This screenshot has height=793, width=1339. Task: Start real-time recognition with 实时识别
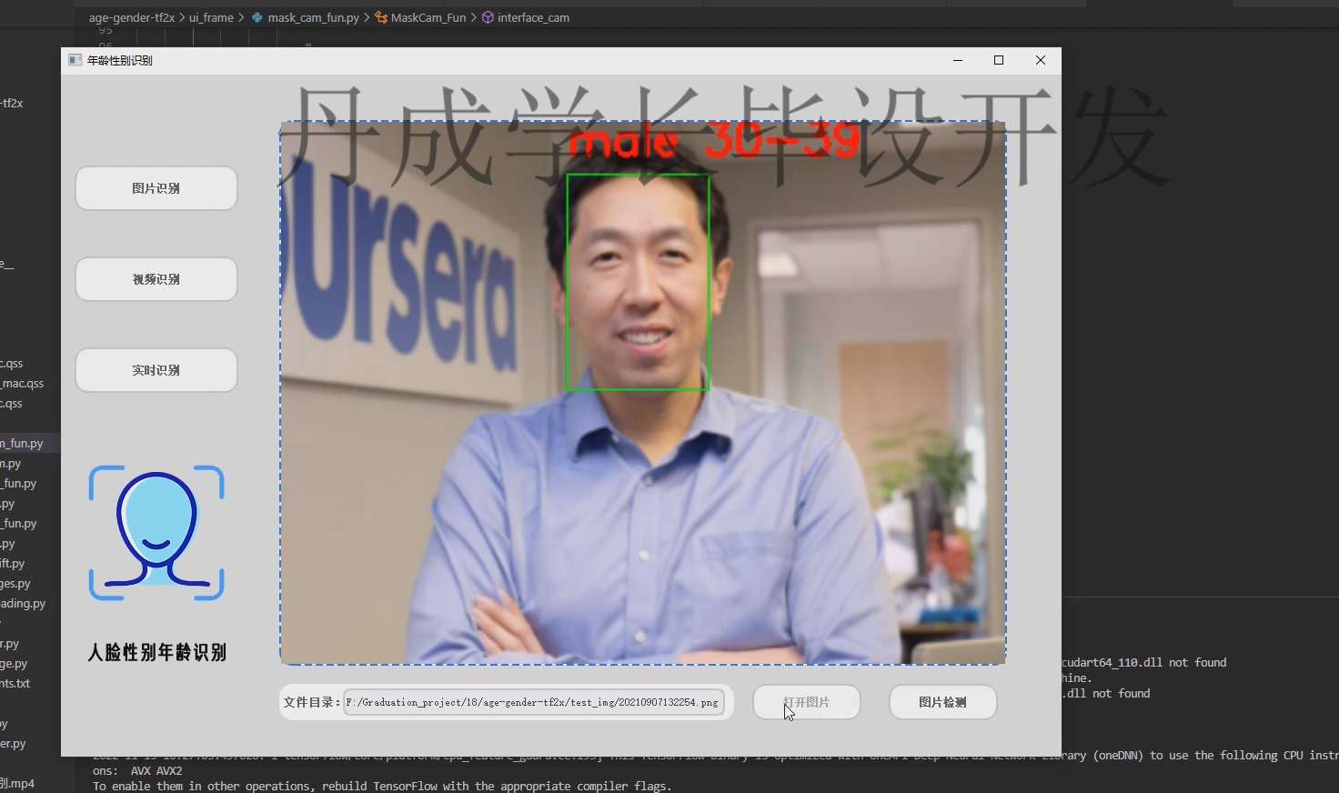coord(156,370)
